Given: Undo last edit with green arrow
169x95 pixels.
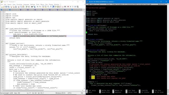Looking at the screenshot, I should point(26,7).
